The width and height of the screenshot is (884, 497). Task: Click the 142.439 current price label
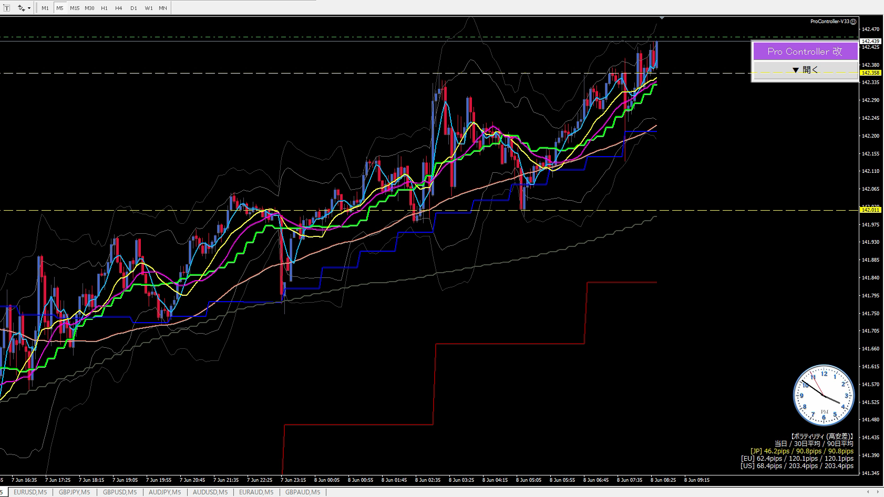point(870,41)
